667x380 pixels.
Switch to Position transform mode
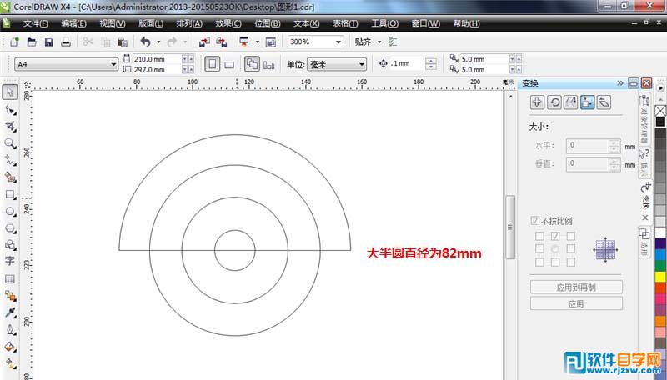click(x=537, y=102)
